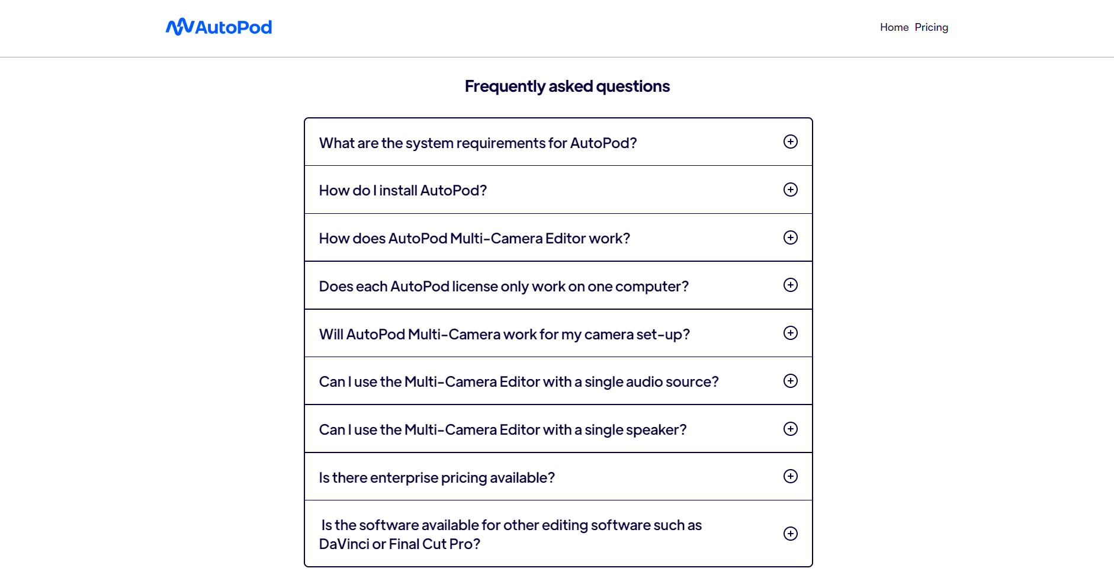
Task: Click plus icon beside 'How do I install AutoPod?'
Action: [790, 190]
